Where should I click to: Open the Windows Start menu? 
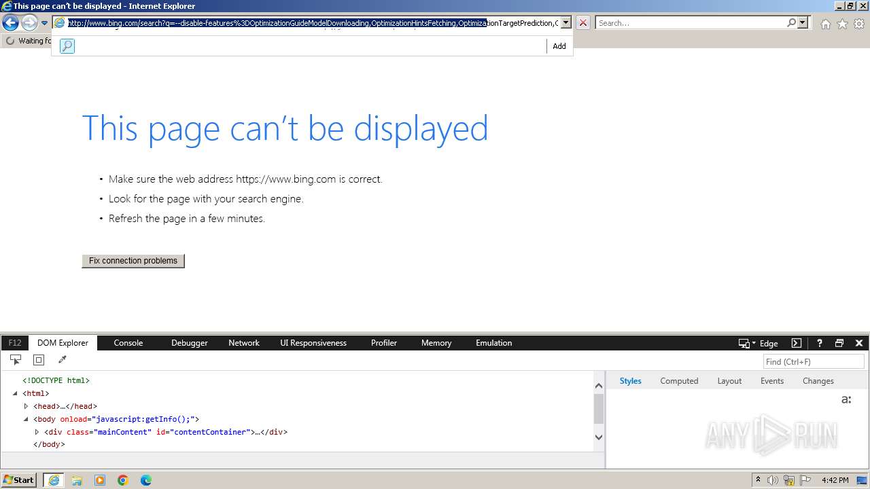pos(19,480)
